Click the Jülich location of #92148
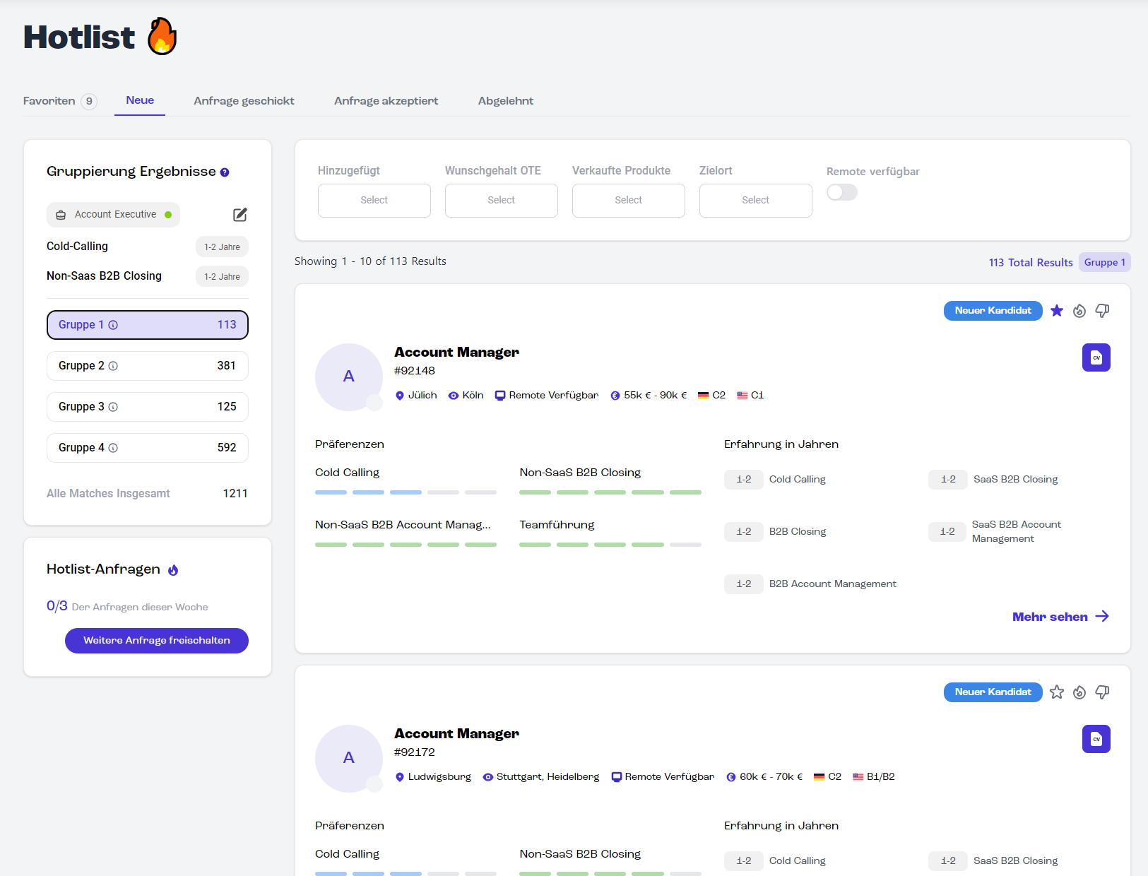Viewport: 1148px width, 876px height. [x=416, y=396]
